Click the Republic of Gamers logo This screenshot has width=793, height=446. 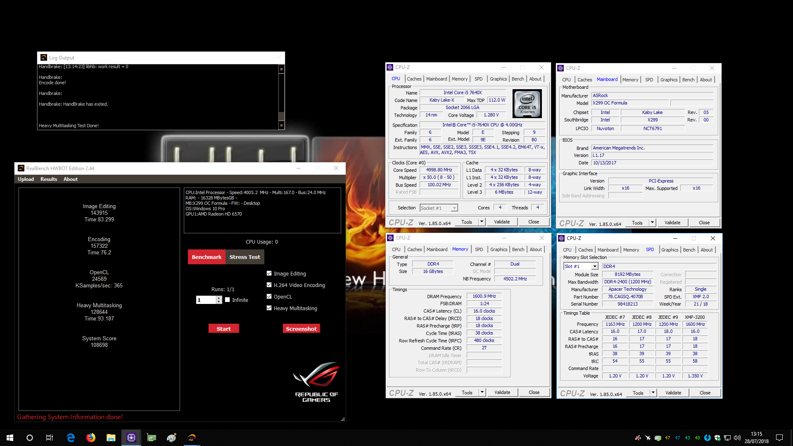click(x=316, y=382)
